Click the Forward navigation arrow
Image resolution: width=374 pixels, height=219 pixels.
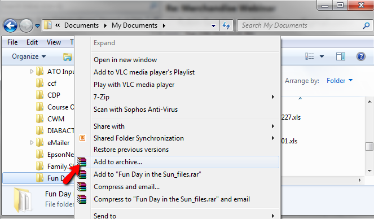[26, 25]
